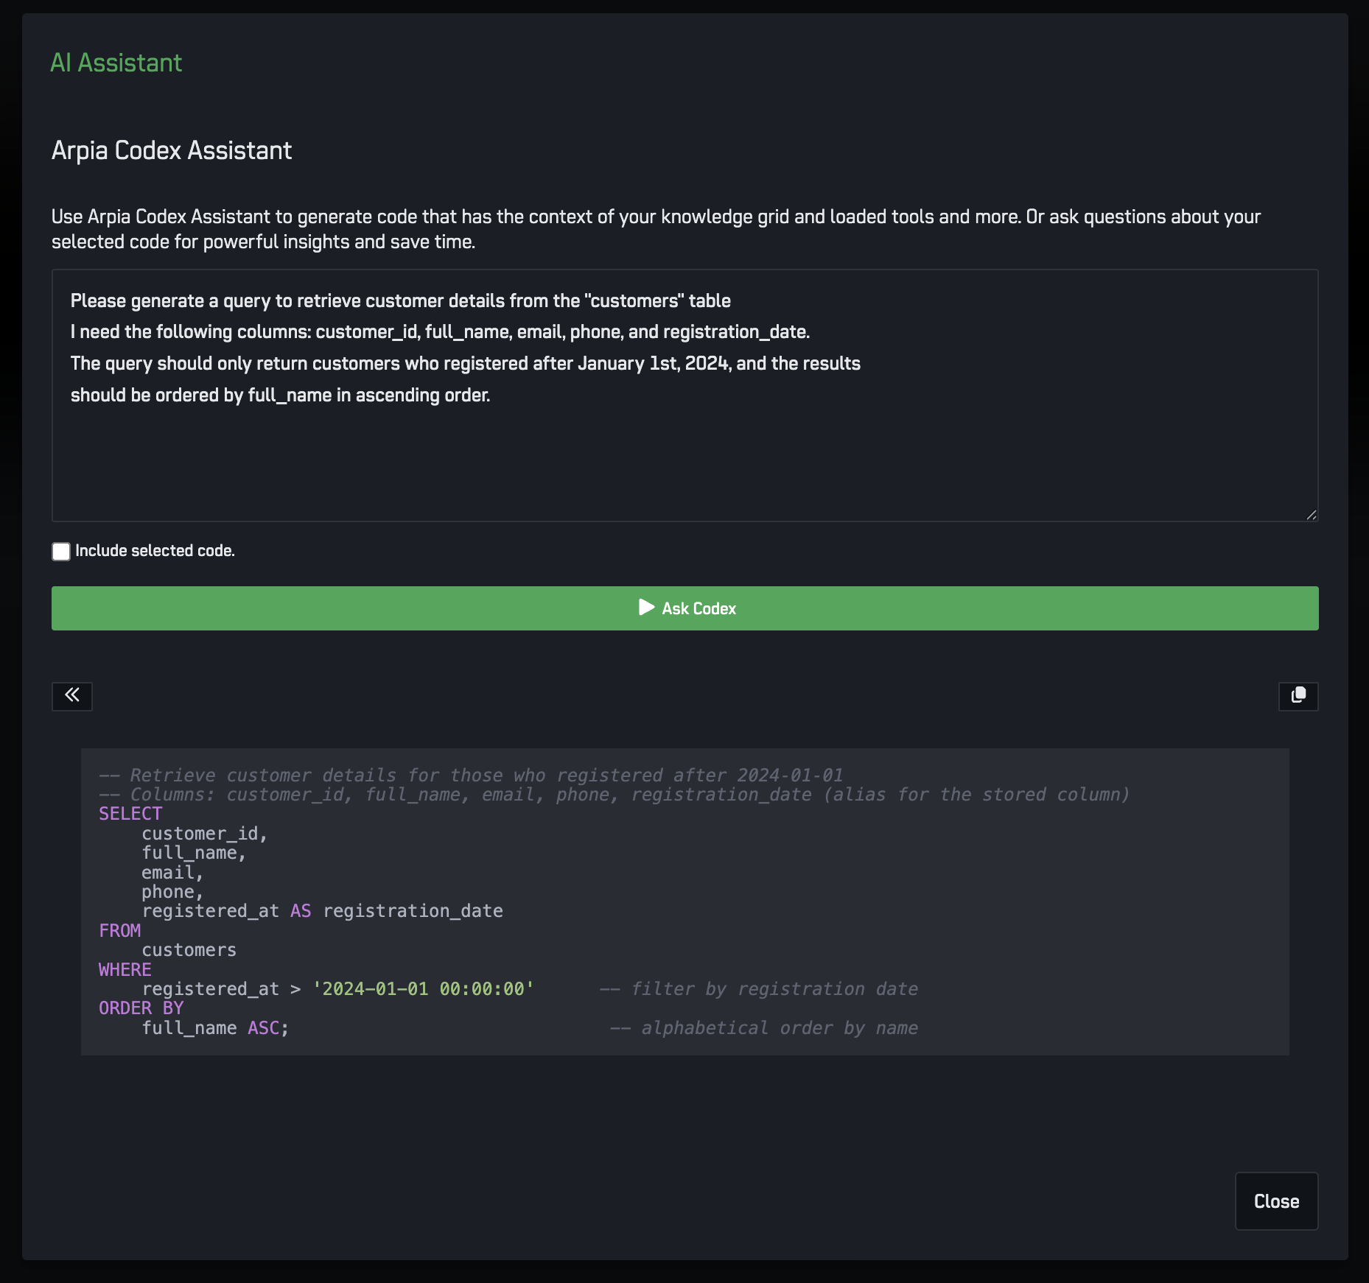
Task: Click the 'Retrieve customer details' comment line
Action: tap(472, 776)
